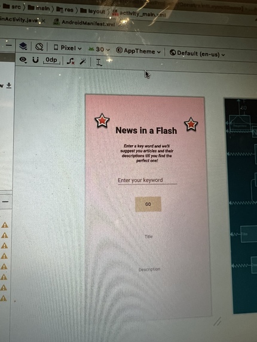Image resolution: width=257 pixels, height=342 pixels.
Task: Select the News in a Flash title
Action: [x=146, y=131]
